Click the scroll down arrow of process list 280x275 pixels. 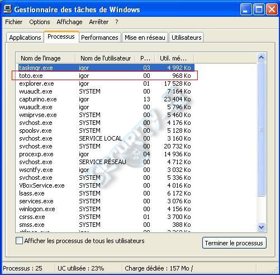pos(261,227)
